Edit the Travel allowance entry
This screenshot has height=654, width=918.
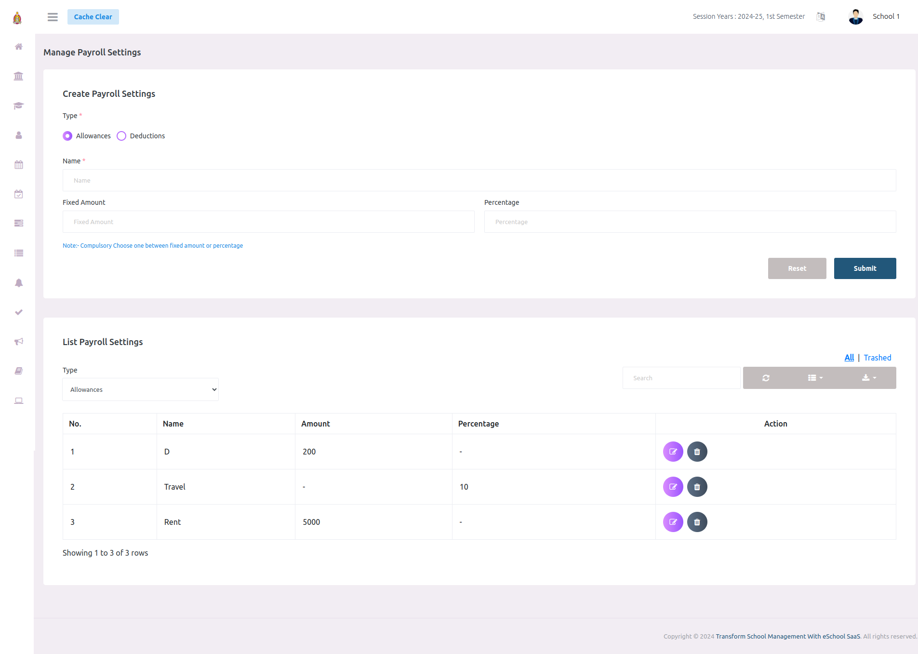[x=673, y=487]
